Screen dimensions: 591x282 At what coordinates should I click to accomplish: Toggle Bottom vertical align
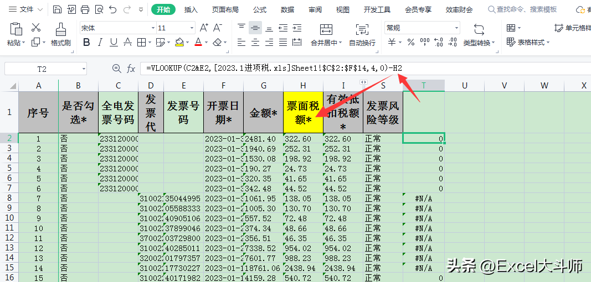click(x=269, y=28)
